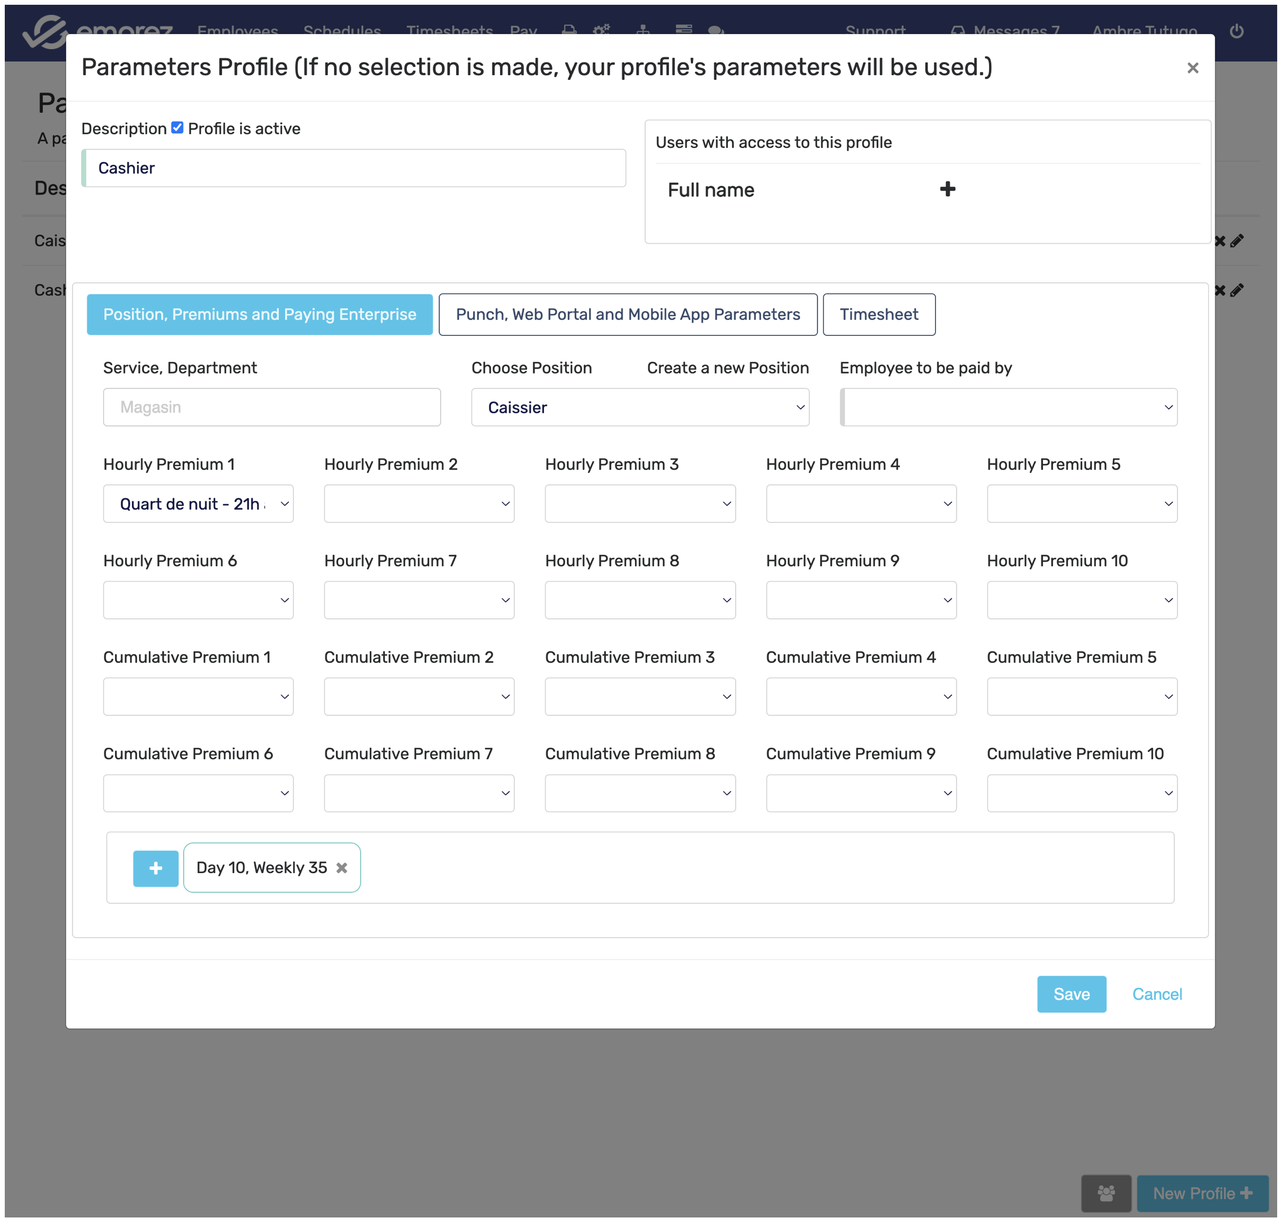Uncheck the Profile is active checkbox
The image size is (1283, 1227).
(x=177, y=128)
